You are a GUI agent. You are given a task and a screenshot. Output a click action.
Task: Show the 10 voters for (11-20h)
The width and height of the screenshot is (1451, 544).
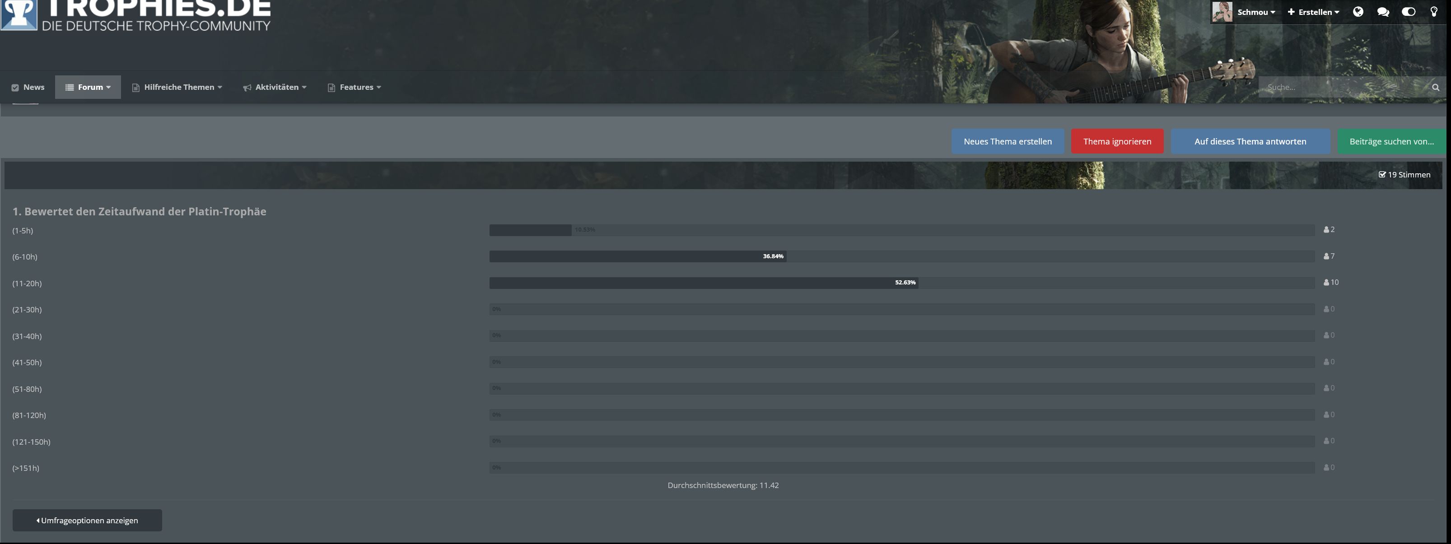pos(1331,282)
